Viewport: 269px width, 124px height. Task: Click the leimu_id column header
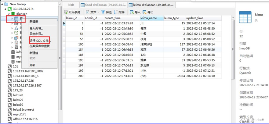[75, 18]
